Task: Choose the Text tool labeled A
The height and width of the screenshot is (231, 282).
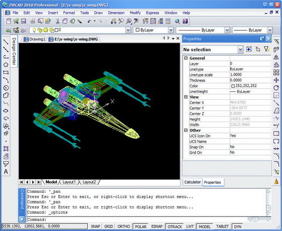Action: [6, 172]
